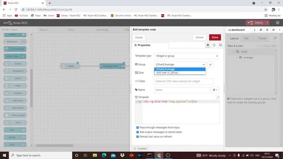Open the Name field icon picker dropdown
This screenshot has height=159, width=283.
coord(215,90)
